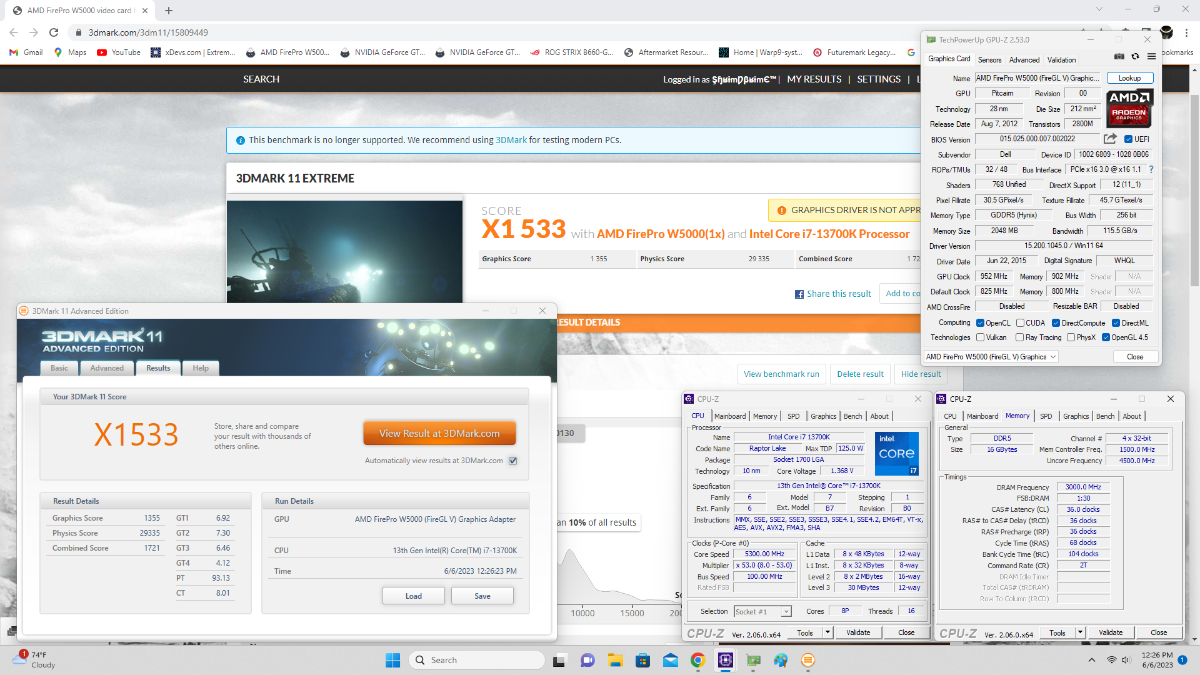Image resolution: width=1200 pixels, height=675 pixels.
Task: Open the YouTube bookmark
Action: [x=119, y=52]
